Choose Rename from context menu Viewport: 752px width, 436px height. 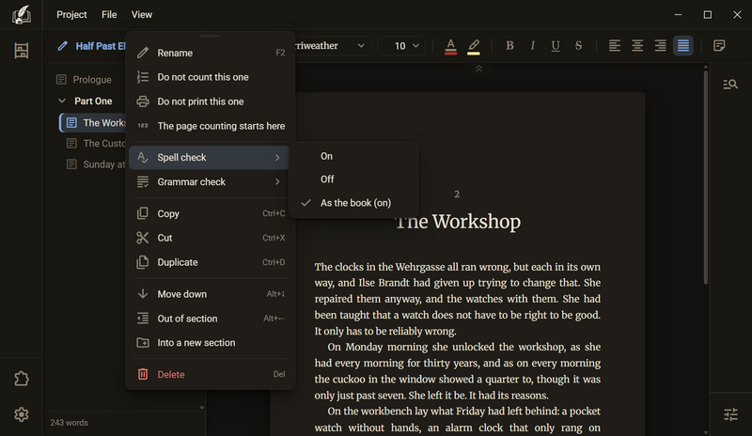click(x=210, y=53)
